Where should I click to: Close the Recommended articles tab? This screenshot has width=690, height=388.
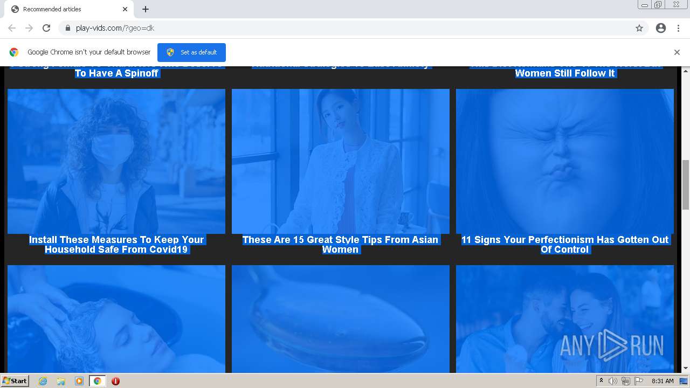point(125,9)
